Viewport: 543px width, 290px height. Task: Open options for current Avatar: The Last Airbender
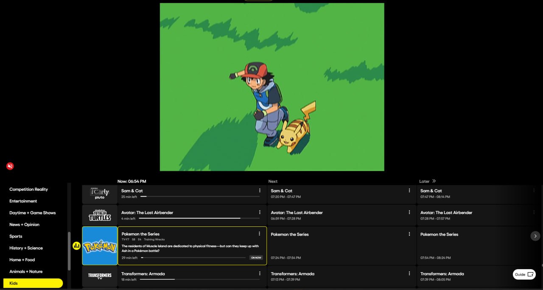[260, 212]
